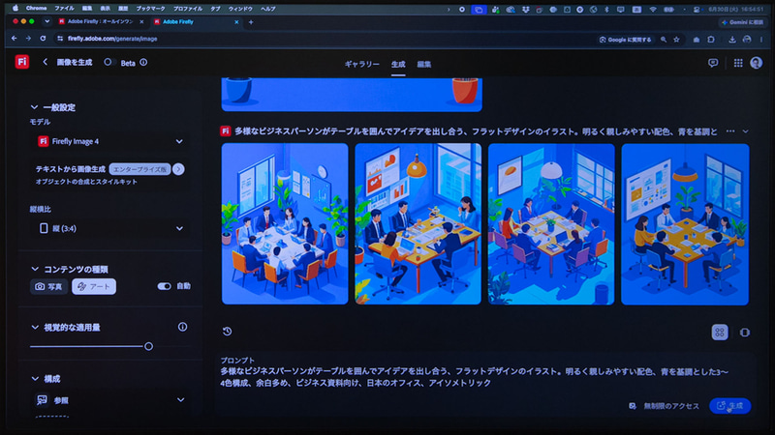Open the more options ellipsis beside prompt title
The width and height of the screenshot is (775, 435).
[730, 131]
